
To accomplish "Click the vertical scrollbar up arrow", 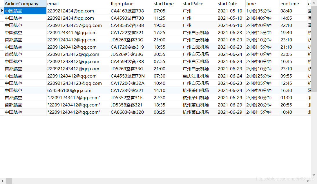I will tap(314, 3).
